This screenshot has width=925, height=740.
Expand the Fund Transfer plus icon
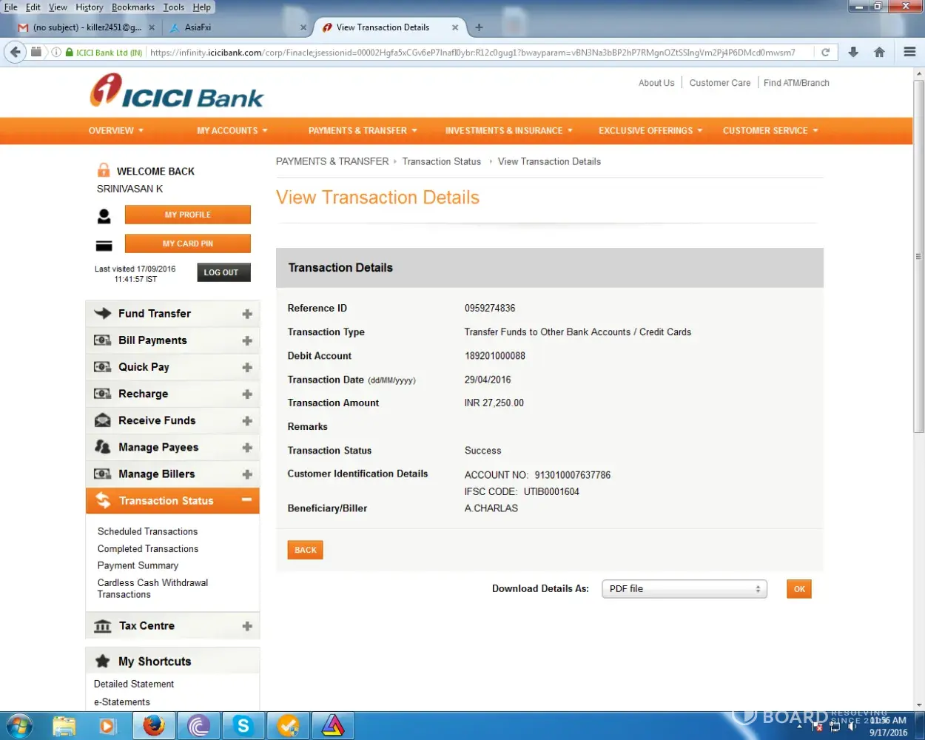(x=247, y=314)
